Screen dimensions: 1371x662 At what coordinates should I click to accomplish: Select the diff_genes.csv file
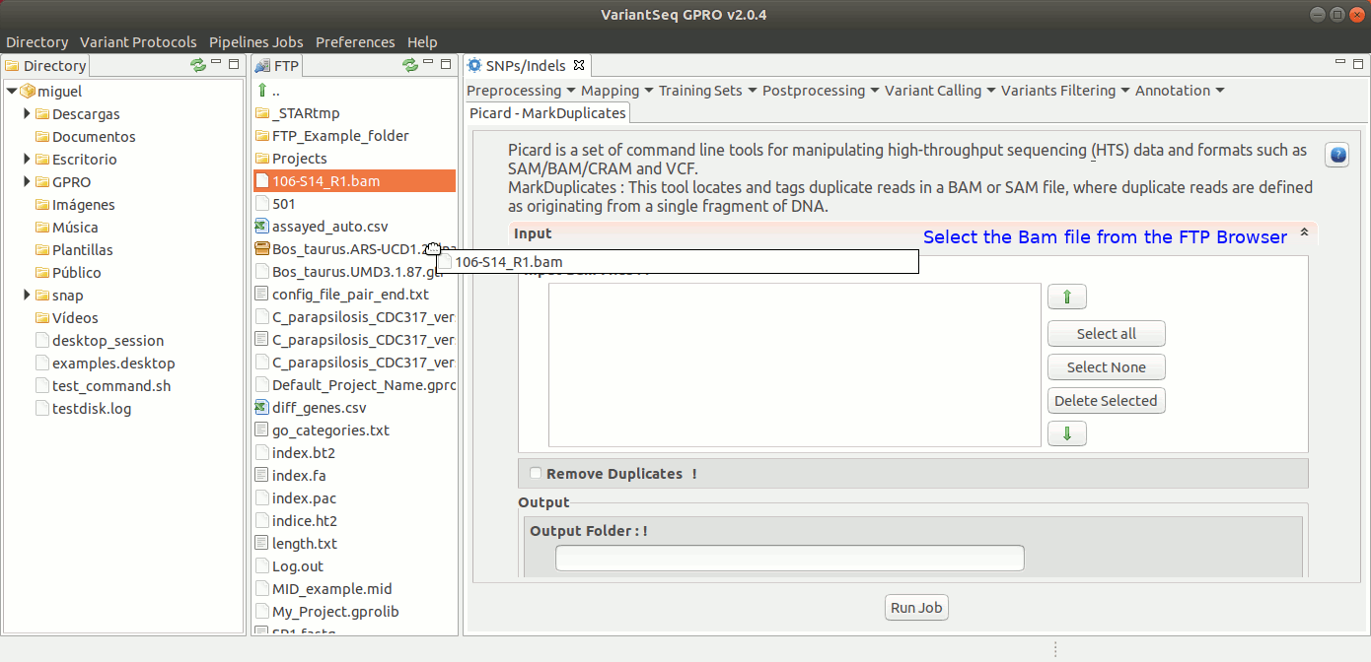(319, 408)
